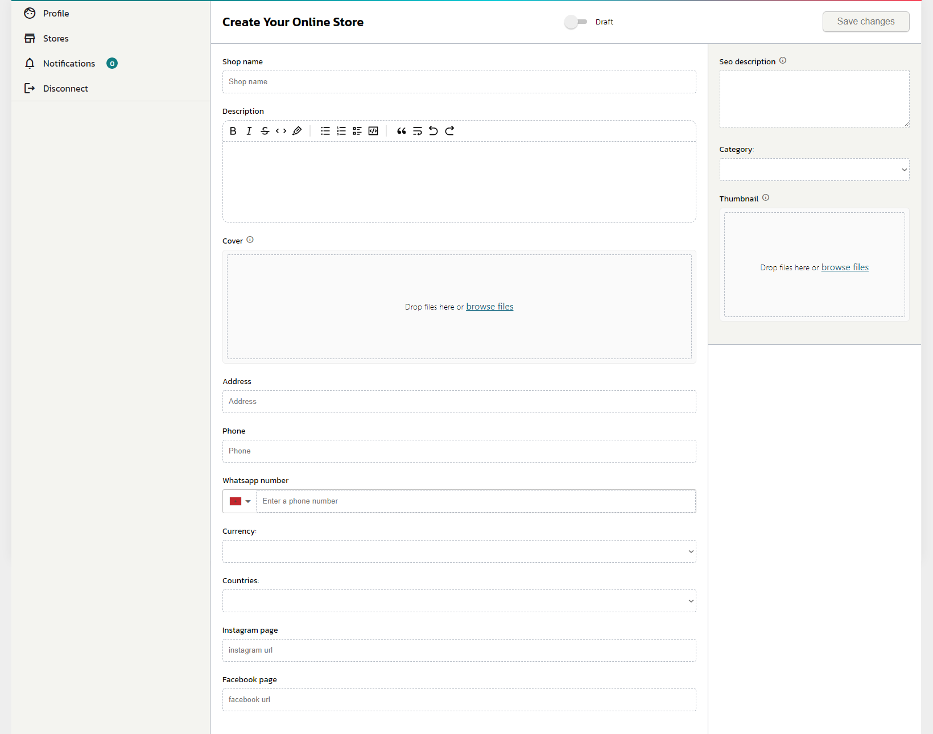This screenshot has height=734, width=933.
Task: Show info tooltip for Cover
Action: coord(250,240)
